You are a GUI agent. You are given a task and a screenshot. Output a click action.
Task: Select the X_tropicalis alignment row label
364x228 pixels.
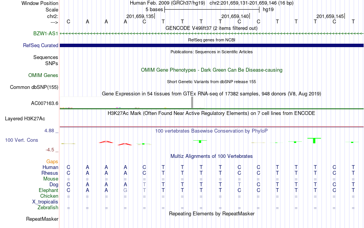point(45,202)
